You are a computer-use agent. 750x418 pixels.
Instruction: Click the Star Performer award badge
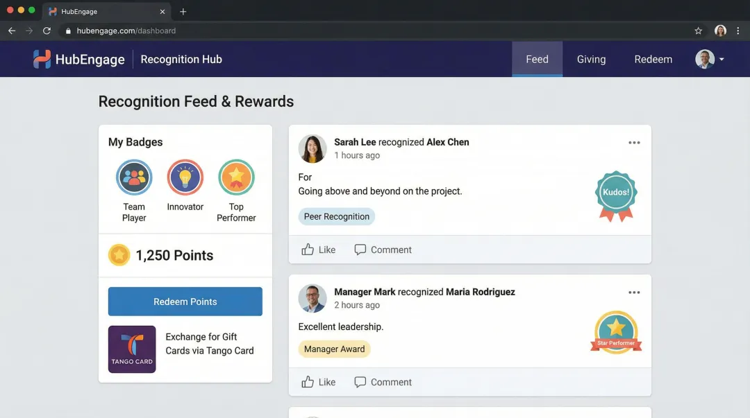click(616, 331)
